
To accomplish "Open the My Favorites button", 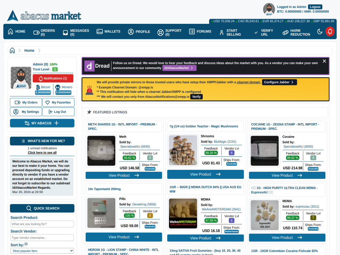I will point(58,102).
